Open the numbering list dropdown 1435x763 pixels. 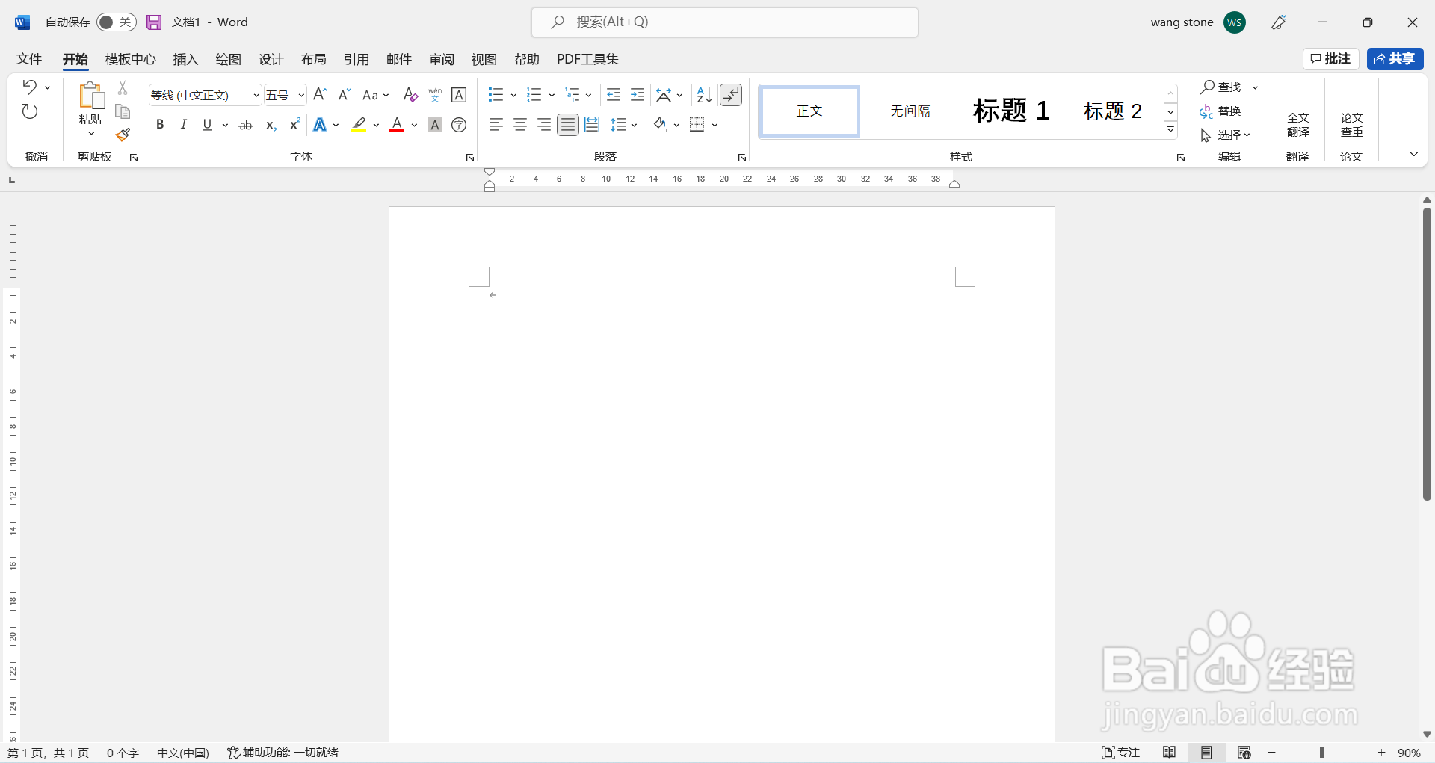(x=552, y=95)
